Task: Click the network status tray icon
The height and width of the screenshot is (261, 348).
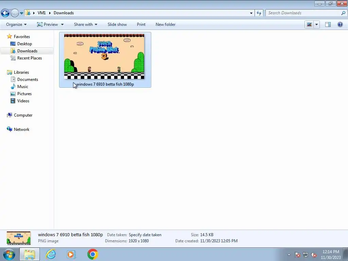Action: (x=306, y=255)
